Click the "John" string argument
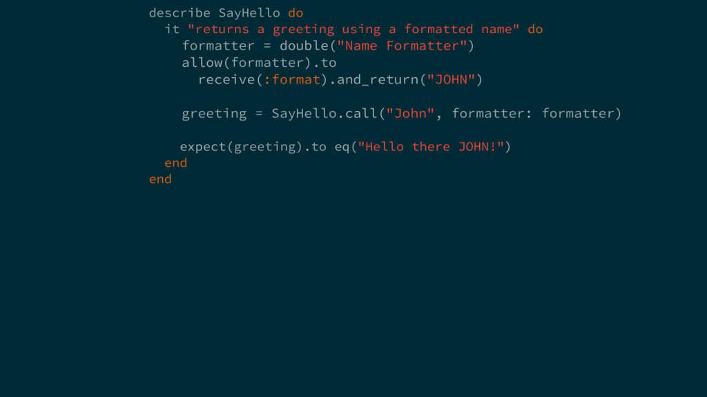Screen dimensions: 707x397 coord(410,113)
